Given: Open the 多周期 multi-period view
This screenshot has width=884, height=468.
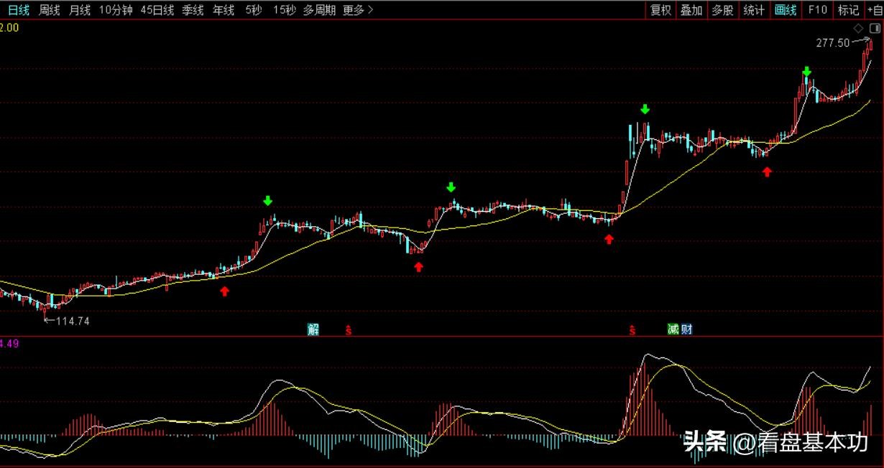Looking at the screenshot, I should (319, 10).
